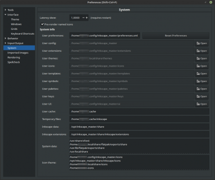
Task: Expand the Tools tree section
Action: point(5,10)
